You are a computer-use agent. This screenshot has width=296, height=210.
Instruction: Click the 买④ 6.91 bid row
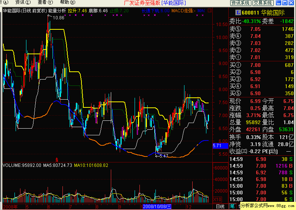coord(261,86)
